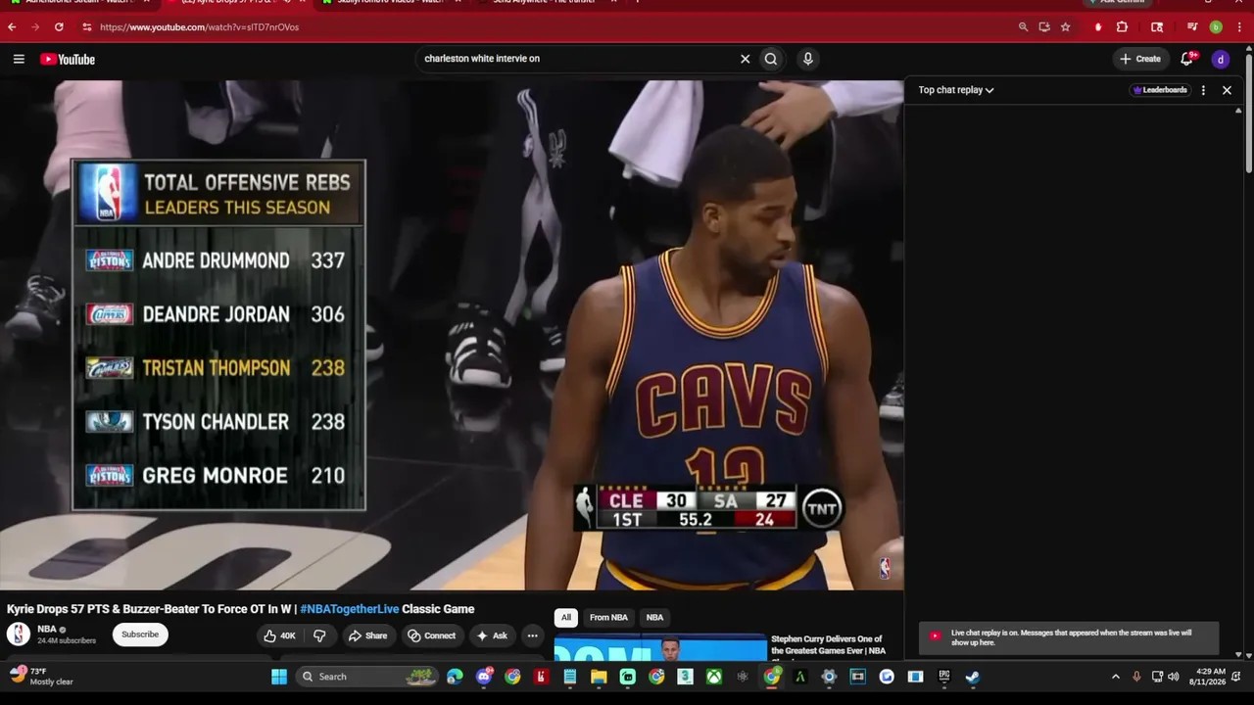Select the NBA filter chip
This screenshot has width=1254, height=705.
(654, 618)
